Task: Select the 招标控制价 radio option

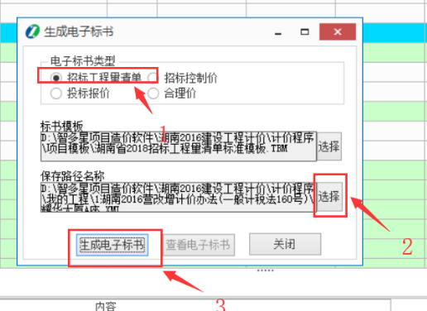Action: (153, 78)
